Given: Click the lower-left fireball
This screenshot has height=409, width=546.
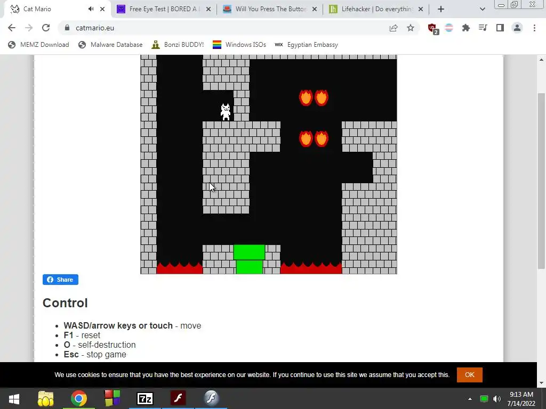Looking at the screenshot, I should 306,139.
